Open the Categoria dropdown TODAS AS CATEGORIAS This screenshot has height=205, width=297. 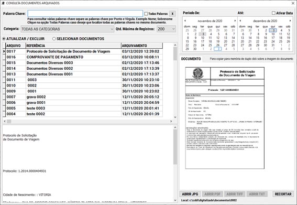click(67, 29)
